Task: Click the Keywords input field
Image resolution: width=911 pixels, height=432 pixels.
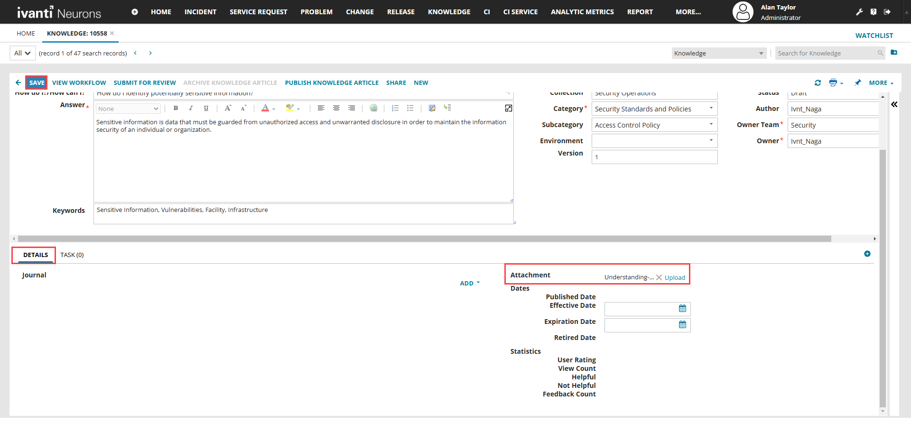Action: click(x=304, y=214)
